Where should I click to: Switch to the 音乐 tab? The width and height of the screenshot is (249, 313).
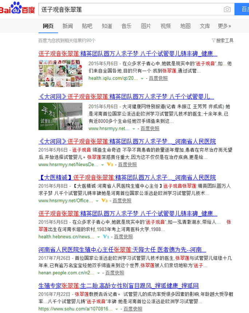(126, 26)
